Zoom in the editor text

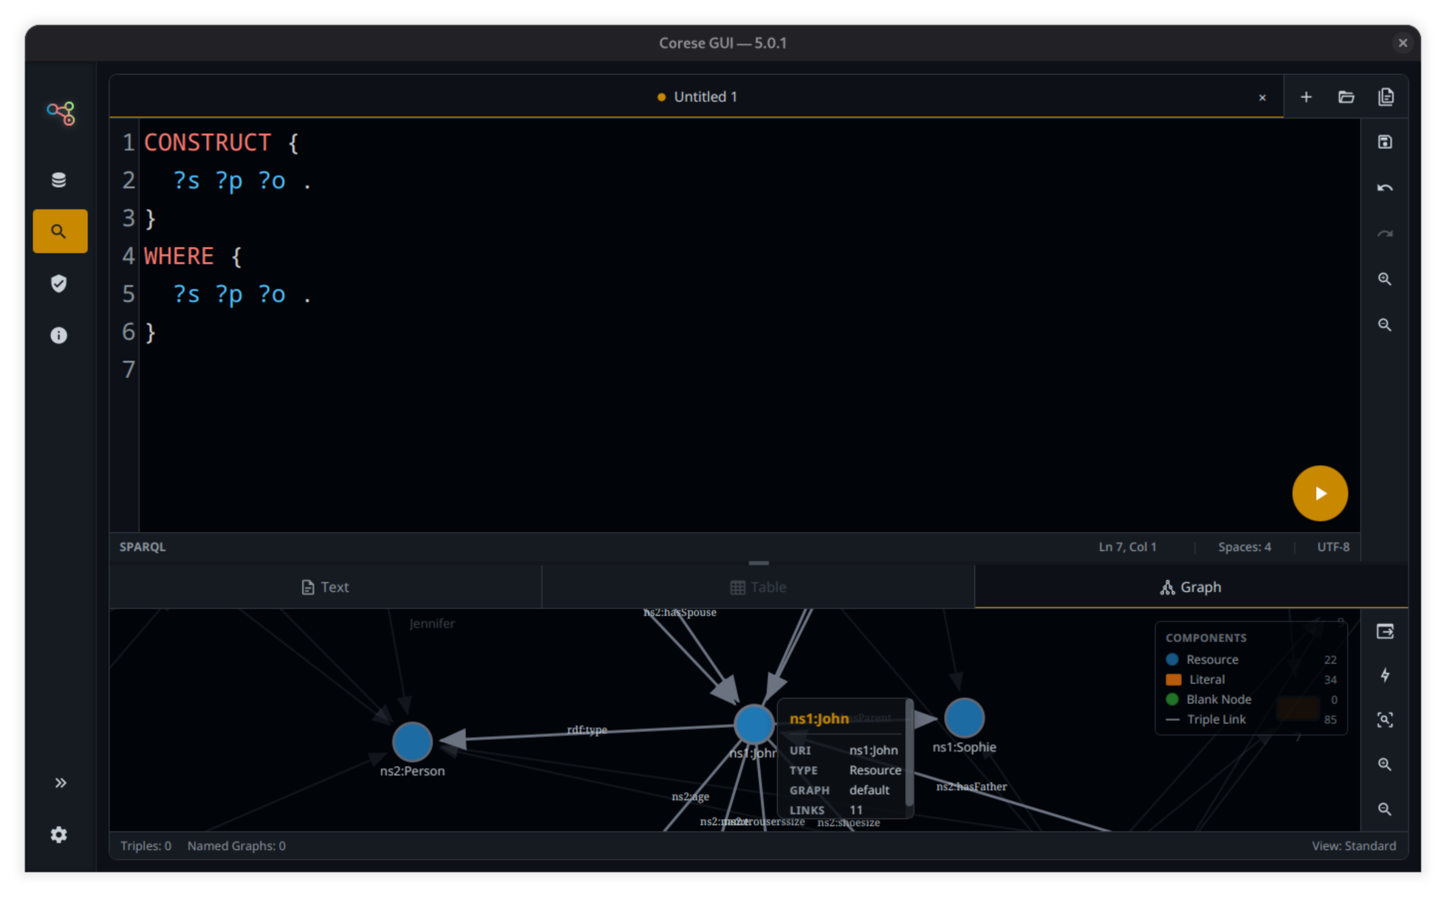pyautogui.click(x=1384, y=279)
